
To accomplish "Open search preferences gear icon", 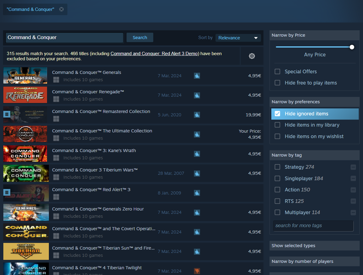I will (252, 56).
